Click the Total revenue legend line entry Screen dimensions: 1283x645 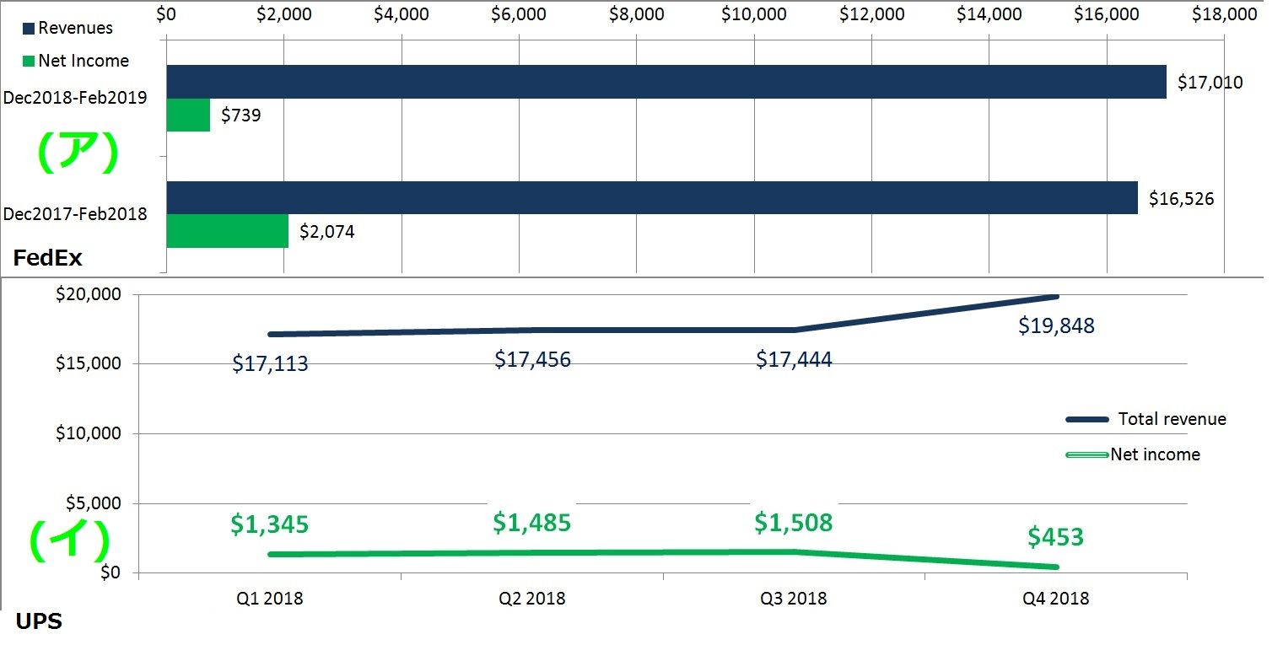[1146, 419]
